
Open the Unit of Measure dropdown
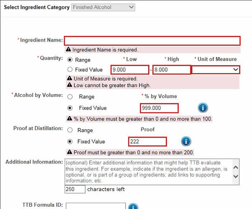pos(216,70)
